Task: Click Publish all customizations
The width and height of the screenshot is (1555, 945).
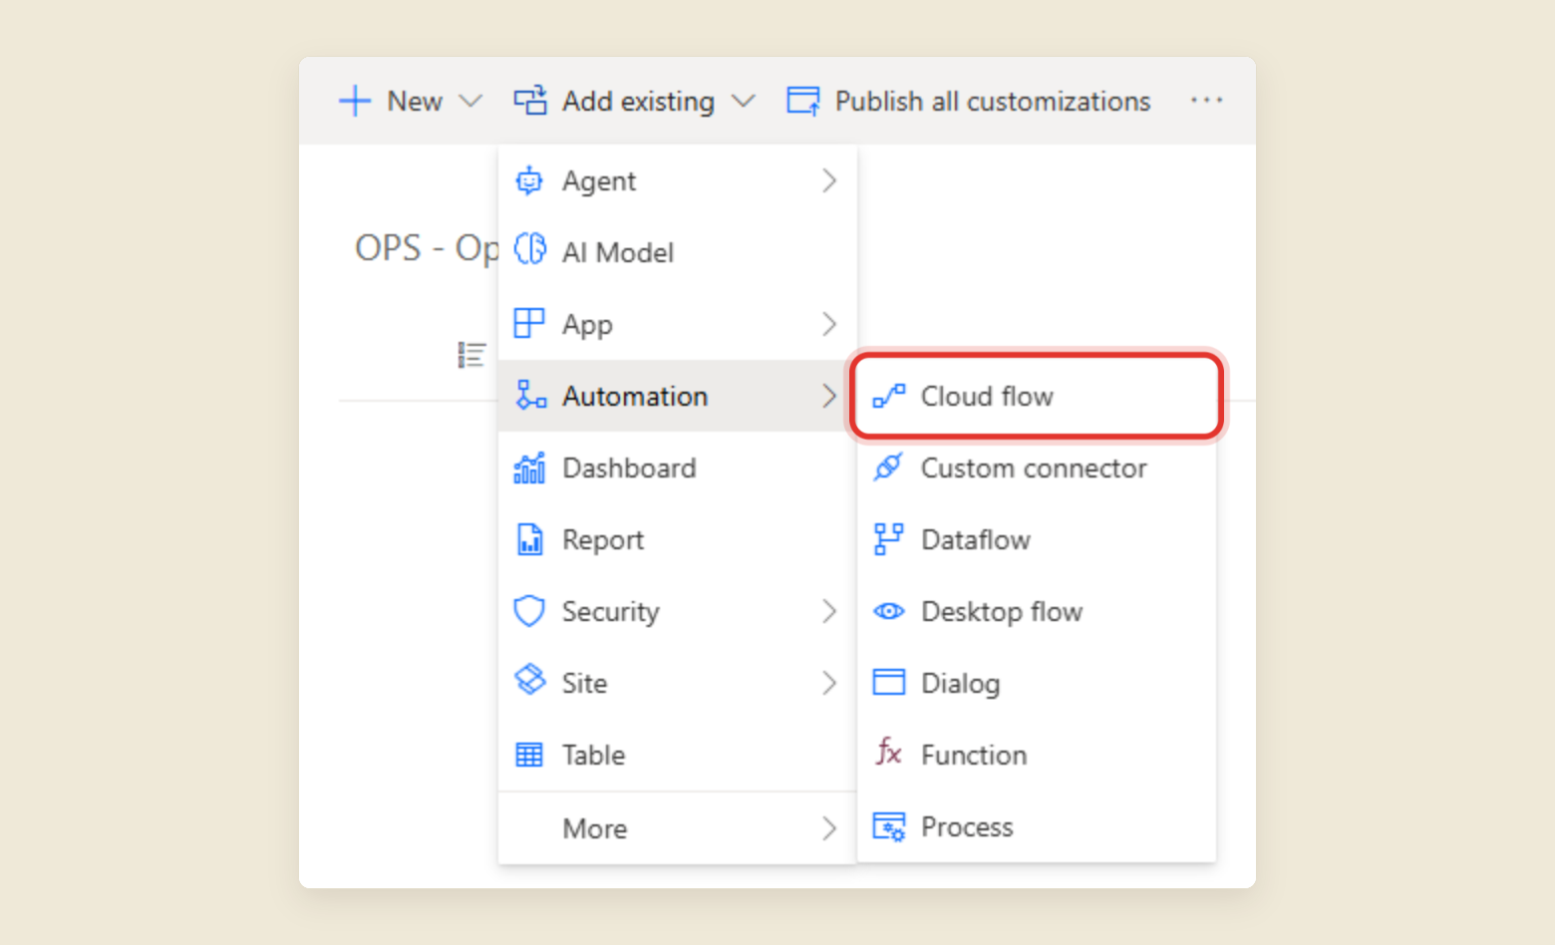Action: tap(993, 102)
